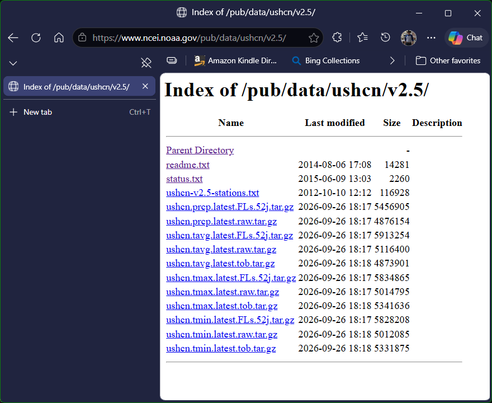This screenshot has width=492, height=403.
Task: Open Settings and more ellipsis menu
Action: pyautogui.click(x=431, y=38)
